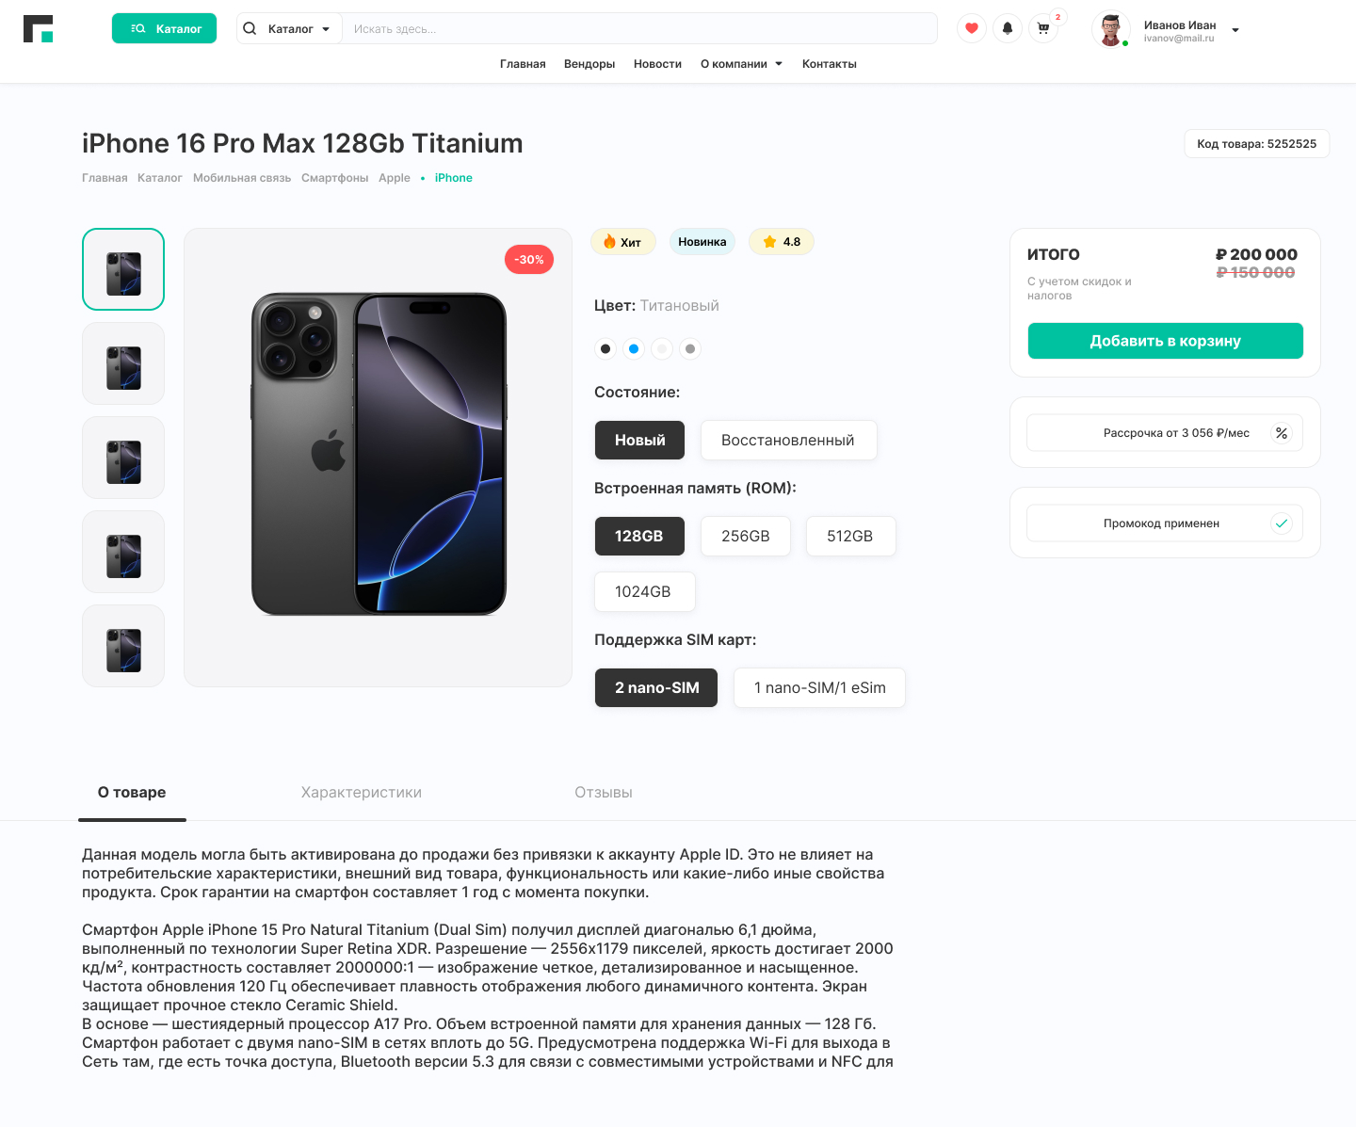
Task: Click the green checkmark on applied promo code
Action: coord(1282,523)
